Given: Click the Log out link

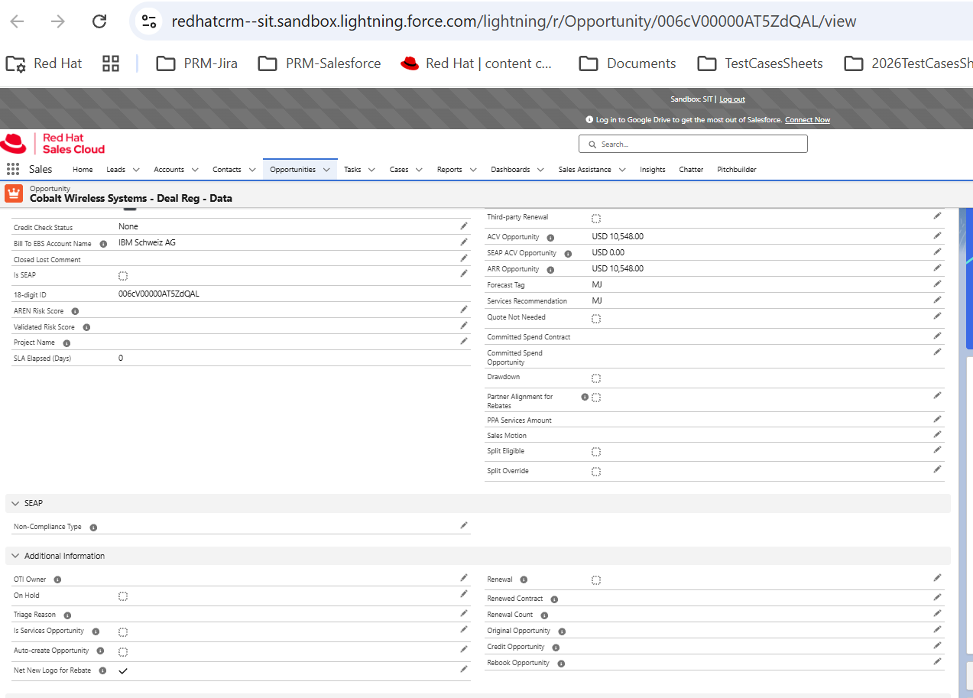Looking at the screenshot, I should point(732,99).
